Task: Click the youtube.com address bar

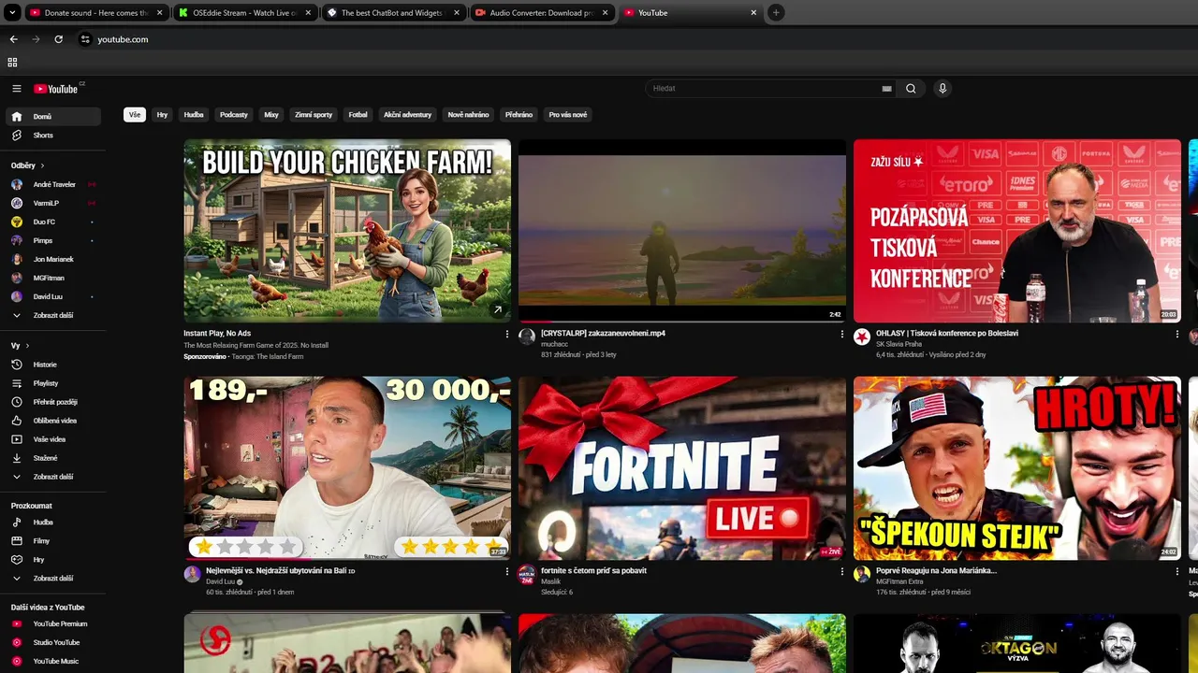Action: (123, 39)
